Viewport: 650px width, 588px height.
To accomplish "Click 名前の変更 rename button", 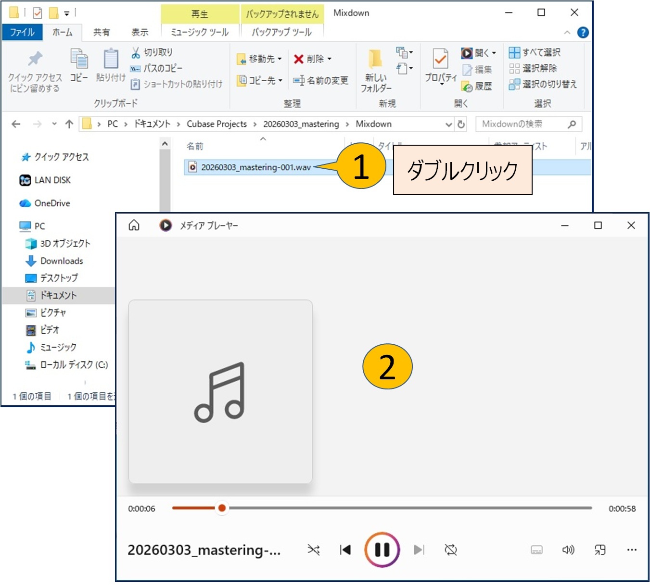I will pyautogui.click(x=321, y=80).
